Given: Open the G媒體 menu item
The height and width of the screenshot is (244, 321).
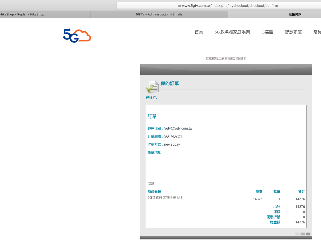Looking at the screenshot, I should [x=267, y=32].
